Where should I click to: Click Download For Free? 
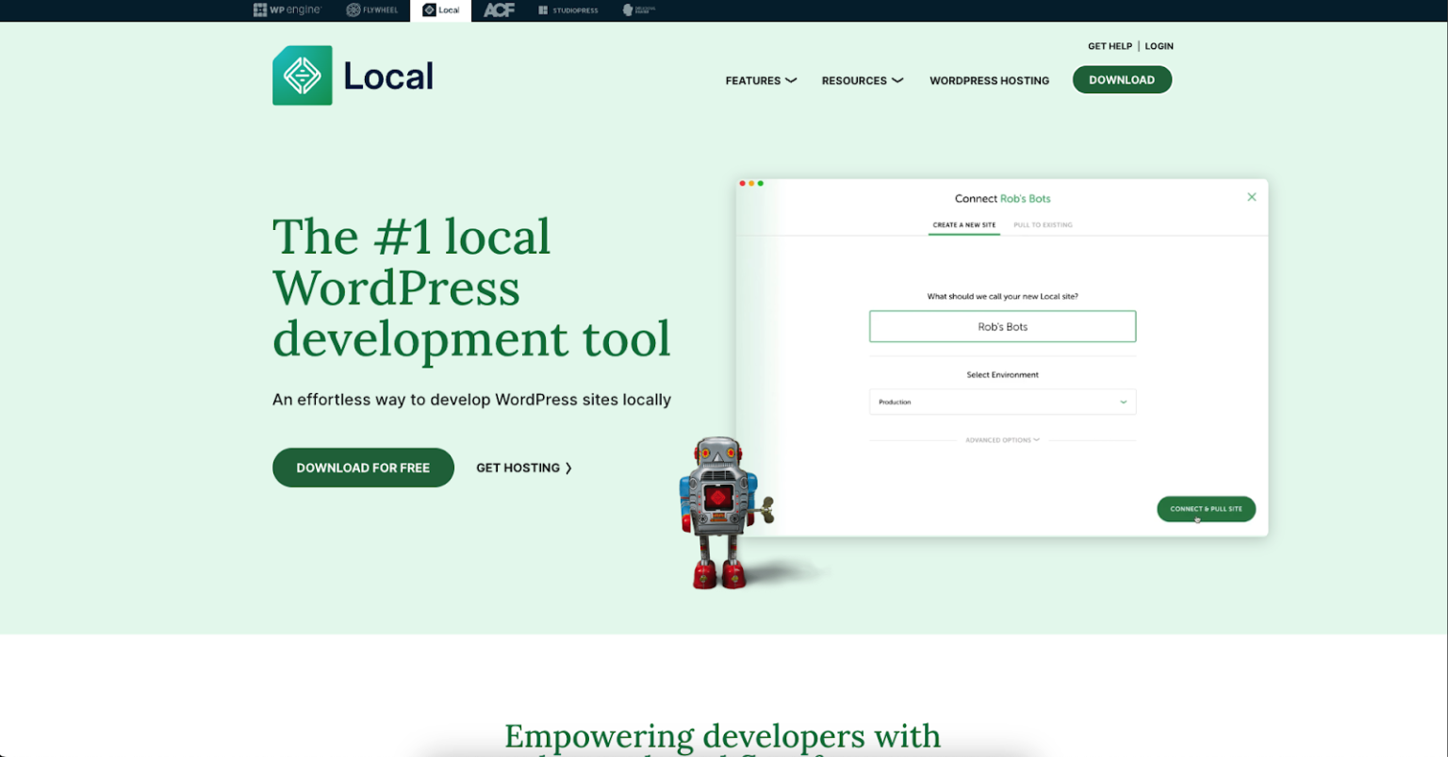(x=363, y=468)
